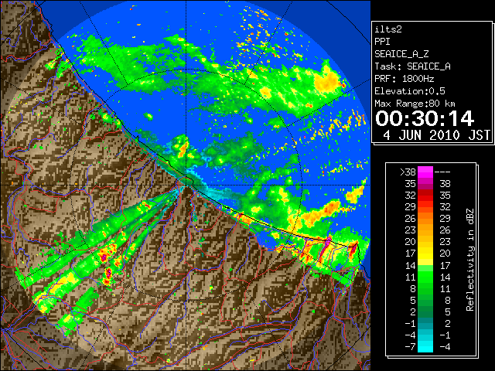
Task: Click the 00:30:14 timestamp
Action: tap(425, 118)
